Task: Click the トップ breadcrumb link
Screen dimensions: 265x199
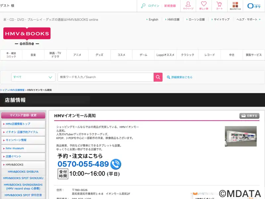Action: (3, 90)
